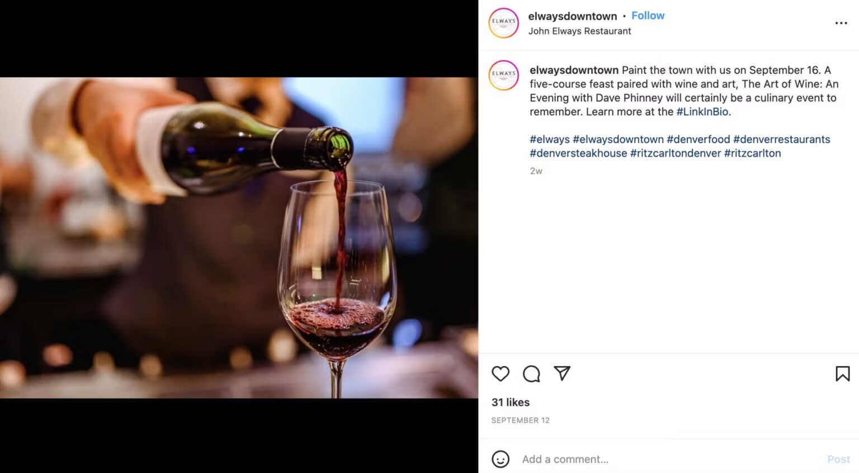859x473 pixels.
Task: Click the September 12 post date
Action: click(520, 420)
